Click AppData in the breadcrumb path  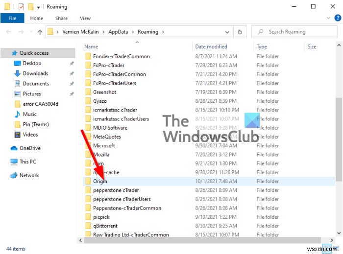119,32
